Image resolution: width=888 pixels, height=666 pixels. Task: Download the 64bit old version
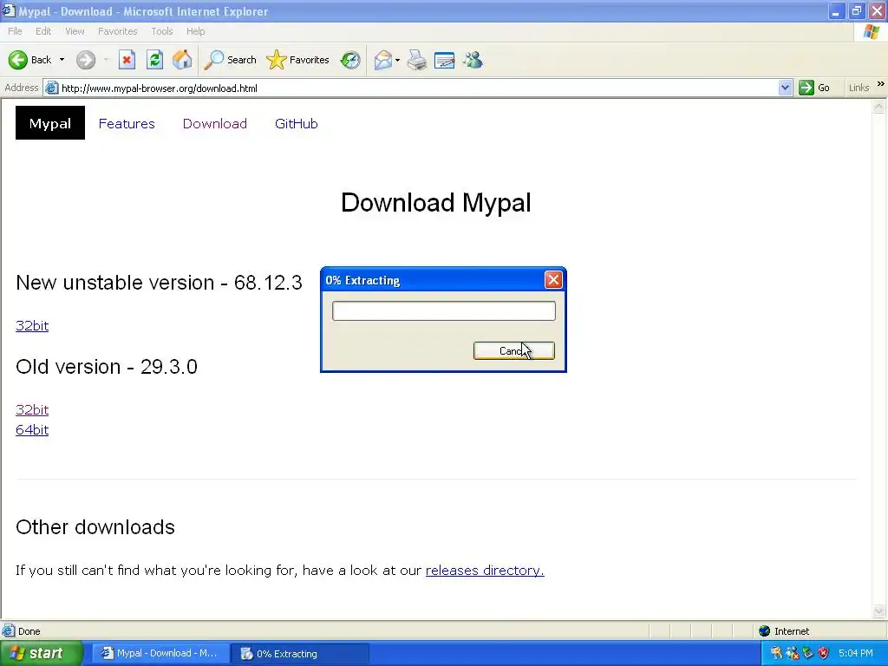[x=32, y=430]
